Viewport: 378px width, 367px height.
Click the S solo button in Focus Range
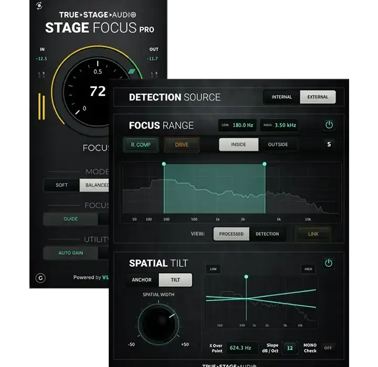coord(329,144)
